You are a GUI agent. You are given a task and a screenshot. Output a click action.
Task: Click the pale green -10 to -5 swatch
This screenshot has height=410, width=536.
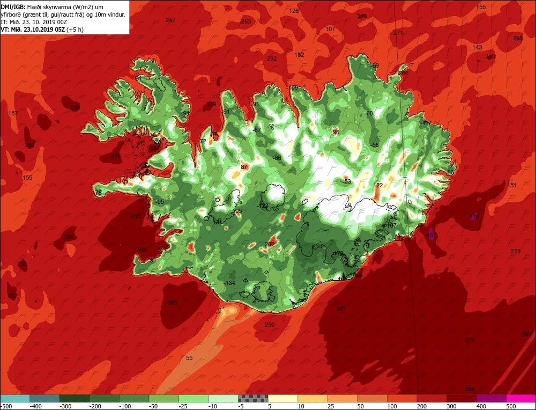(223, 398)
